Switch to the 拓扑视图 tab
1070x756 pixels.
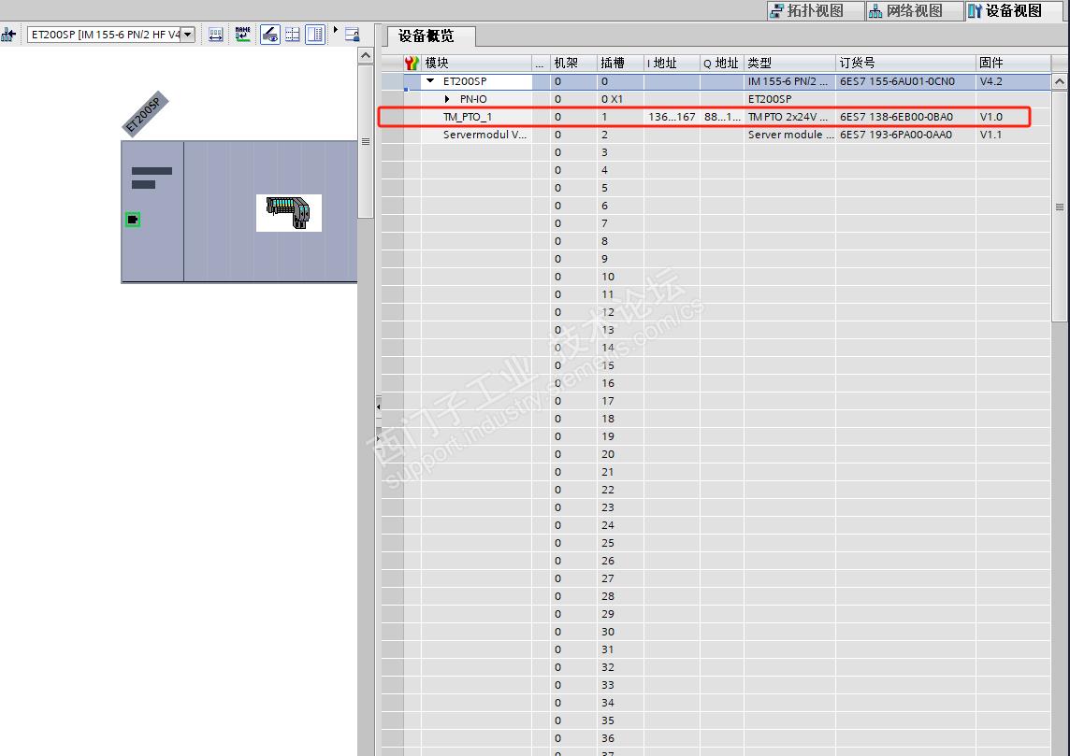pyautogui.click(x=814, y=10)
